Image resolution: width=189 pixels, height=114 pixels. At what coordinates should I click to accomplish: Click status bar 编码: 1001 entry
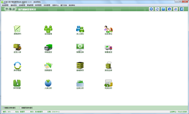click(7, 112)
